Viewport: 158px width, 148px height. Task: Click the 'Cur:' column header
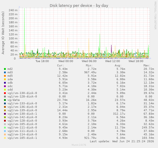[x=60, y=66]
